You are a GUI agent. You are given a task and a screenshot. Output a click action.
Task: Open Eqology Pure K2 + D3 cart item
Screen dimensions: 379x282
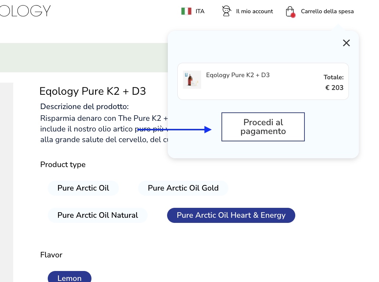238,75
